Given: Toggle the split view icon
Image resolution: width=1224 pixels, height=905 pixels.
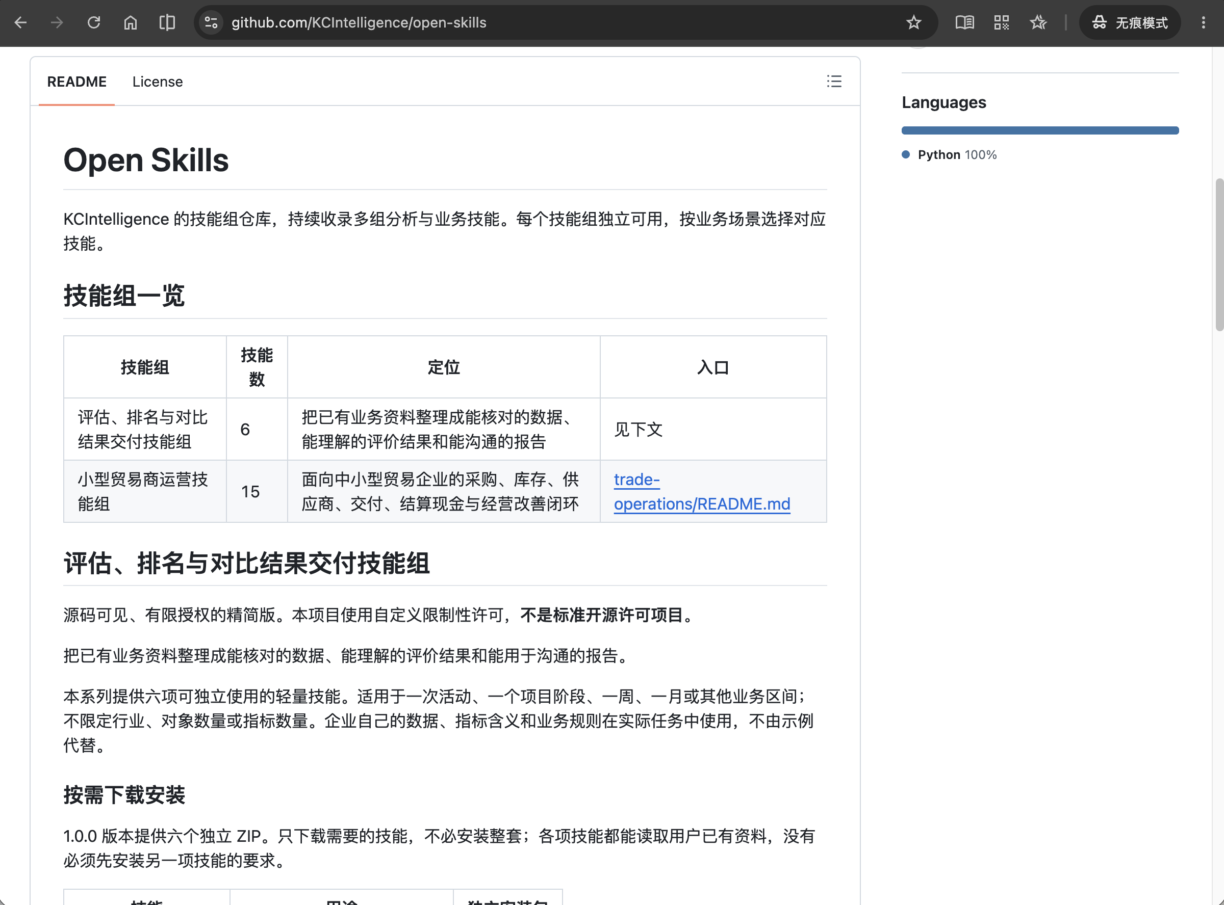Looking at the screenshot, I should (167, 22).
